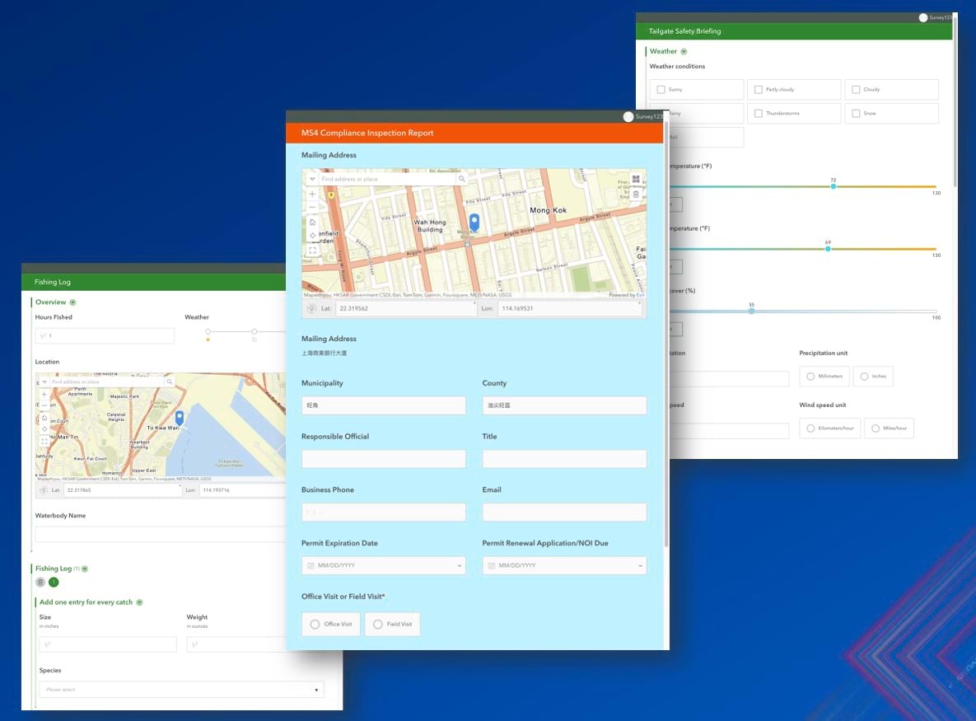The width and height of the screenshot is (976, 721).
Task: Collapse Weather group in Tailgate Safety Briefing
Action: tap(684, 52)
